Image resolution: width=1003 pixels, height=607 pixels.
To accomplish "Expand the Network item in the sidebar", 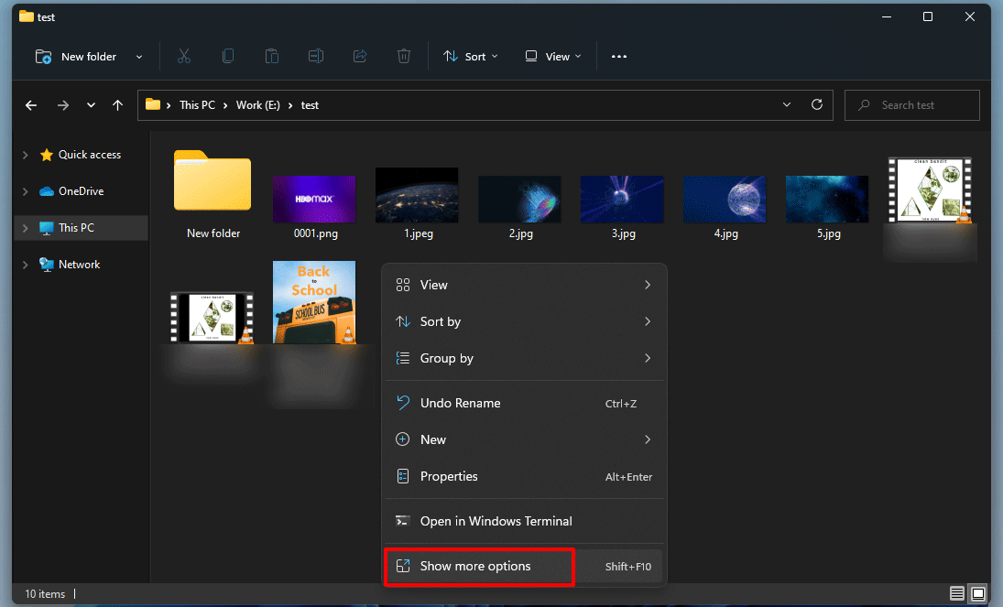I will [26, 264].
